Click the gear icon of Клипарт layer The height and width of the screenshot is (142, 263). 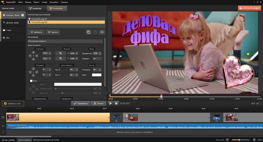pos(4,15)
